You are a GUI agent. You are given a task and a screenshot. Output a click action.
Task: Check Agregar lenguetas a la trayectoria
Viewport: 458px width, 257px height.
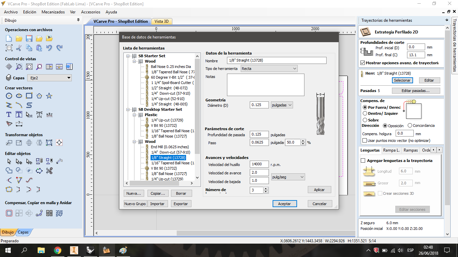[363, 161]
